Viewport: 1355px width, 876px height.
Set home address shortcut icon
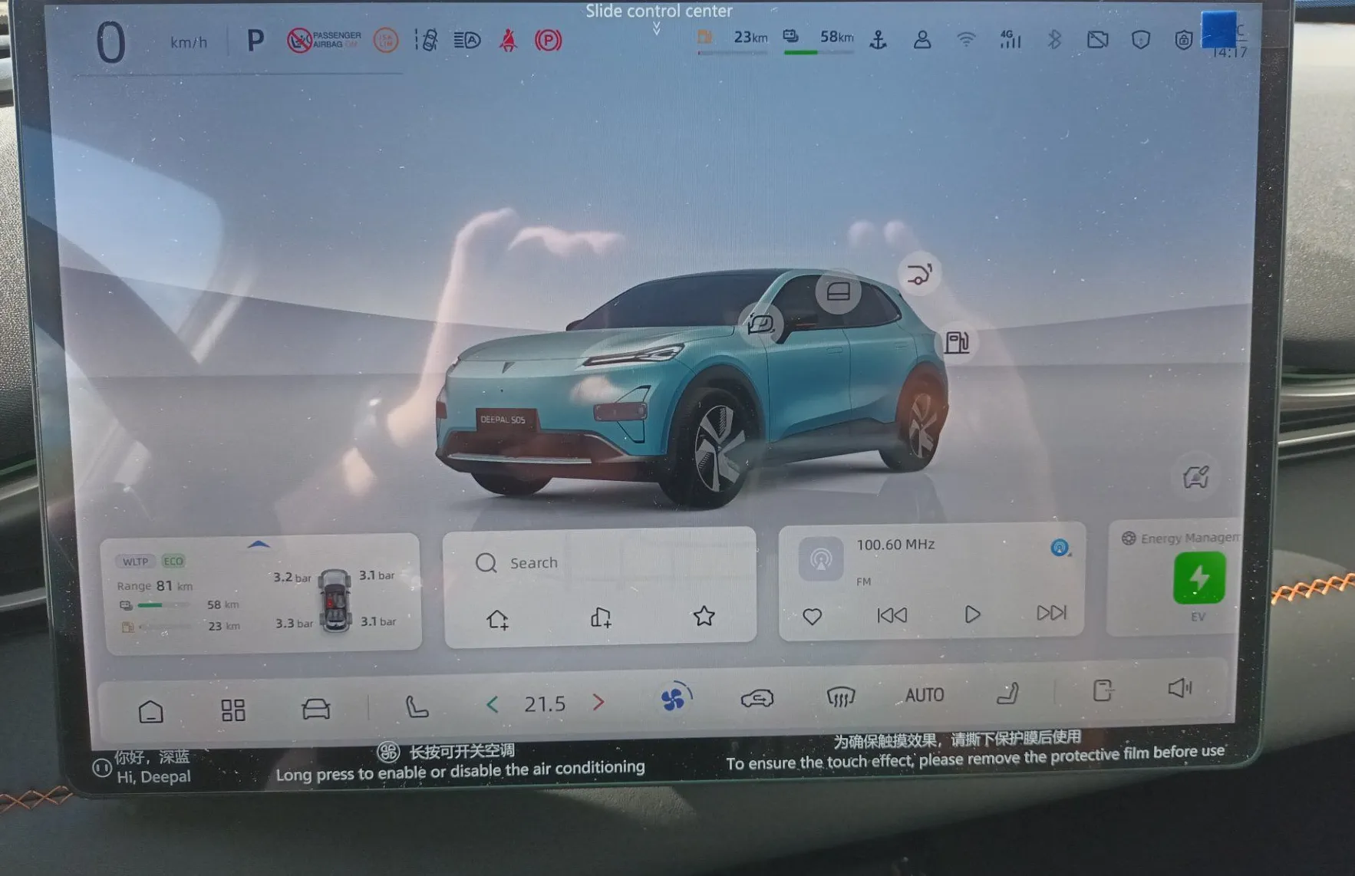click(x=497, y=618)
